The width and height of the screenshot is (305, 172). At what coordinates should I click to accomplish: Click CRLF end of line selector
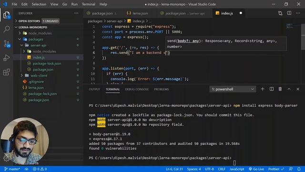[x=222, y=169]
